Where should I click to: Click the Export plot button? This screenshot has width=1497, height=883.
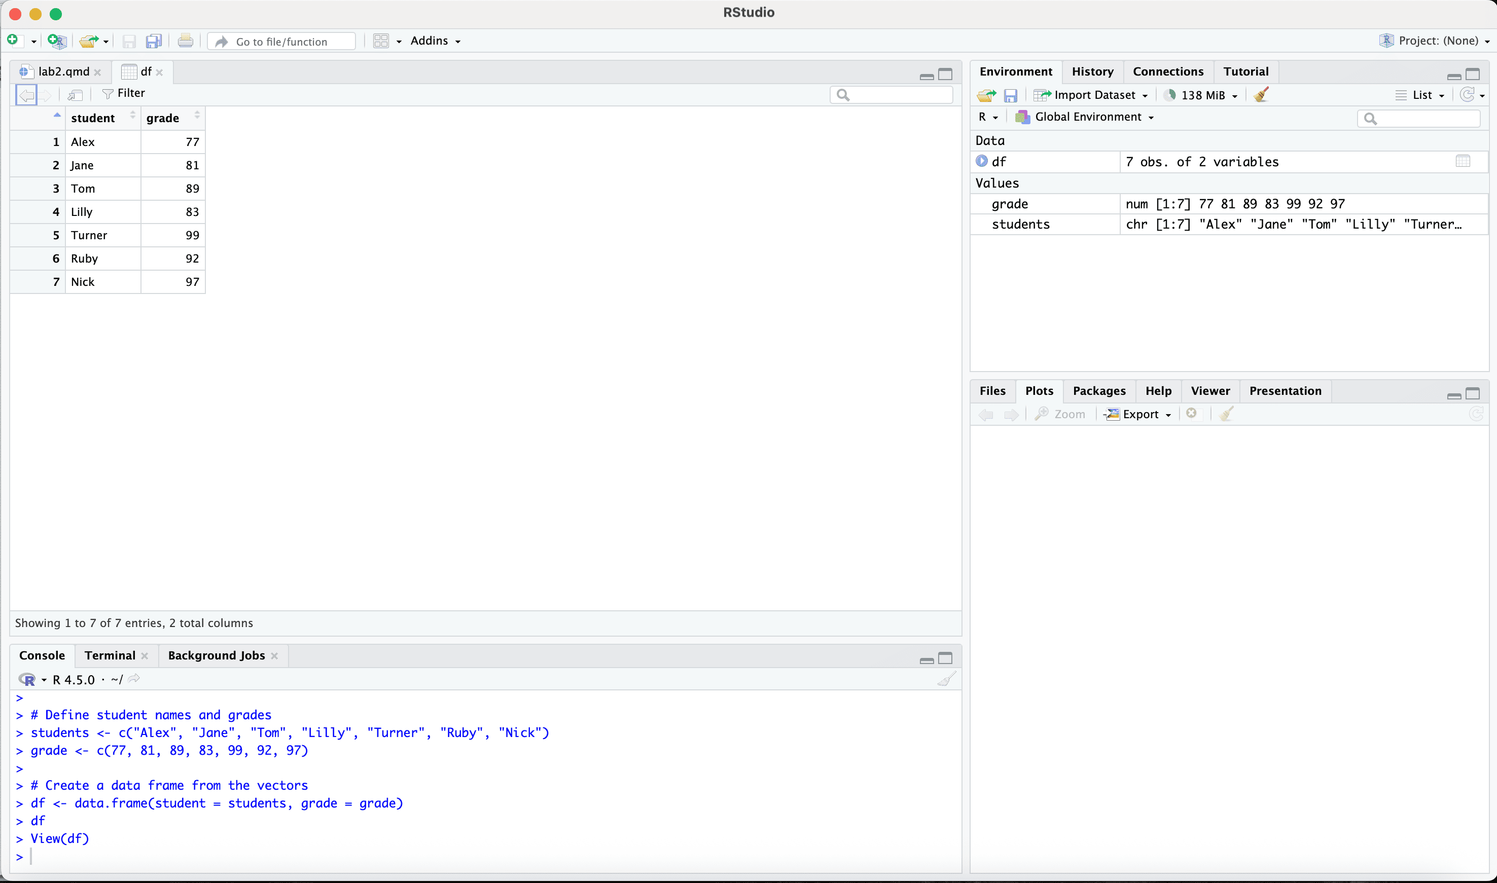pos(1138,414)
